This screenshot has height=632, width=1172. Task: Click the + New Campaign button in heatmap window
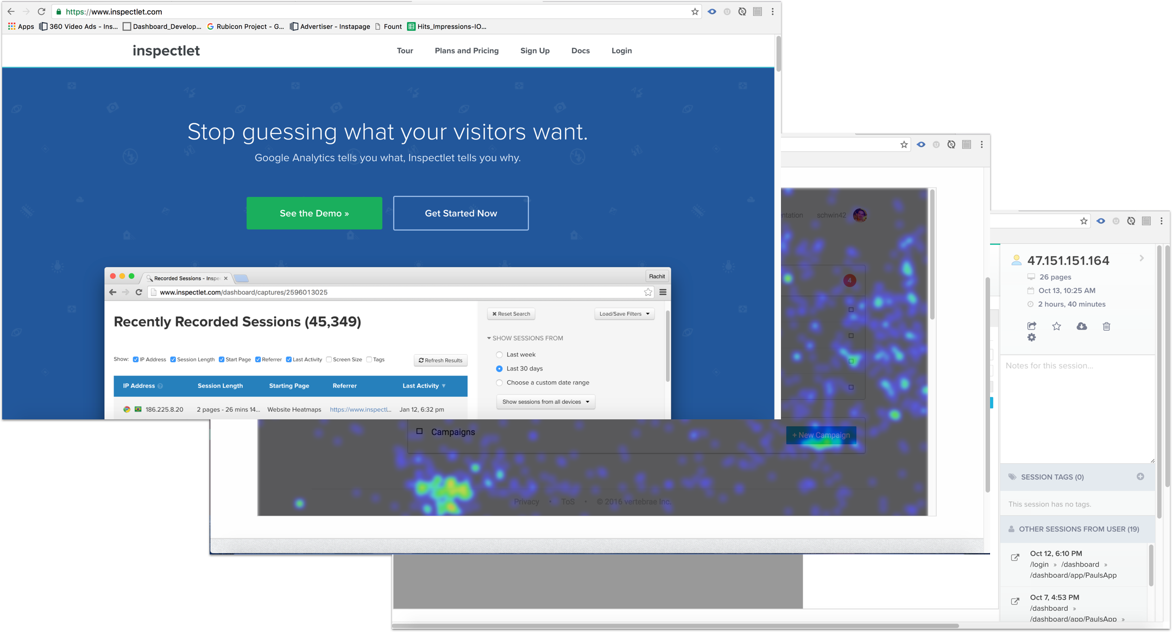pyautogui.click(x=821, y=435)
